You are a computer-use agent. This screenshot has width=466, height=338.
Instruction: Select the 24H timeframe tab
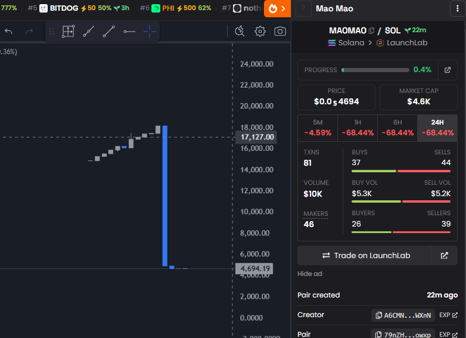pos(437,128)
